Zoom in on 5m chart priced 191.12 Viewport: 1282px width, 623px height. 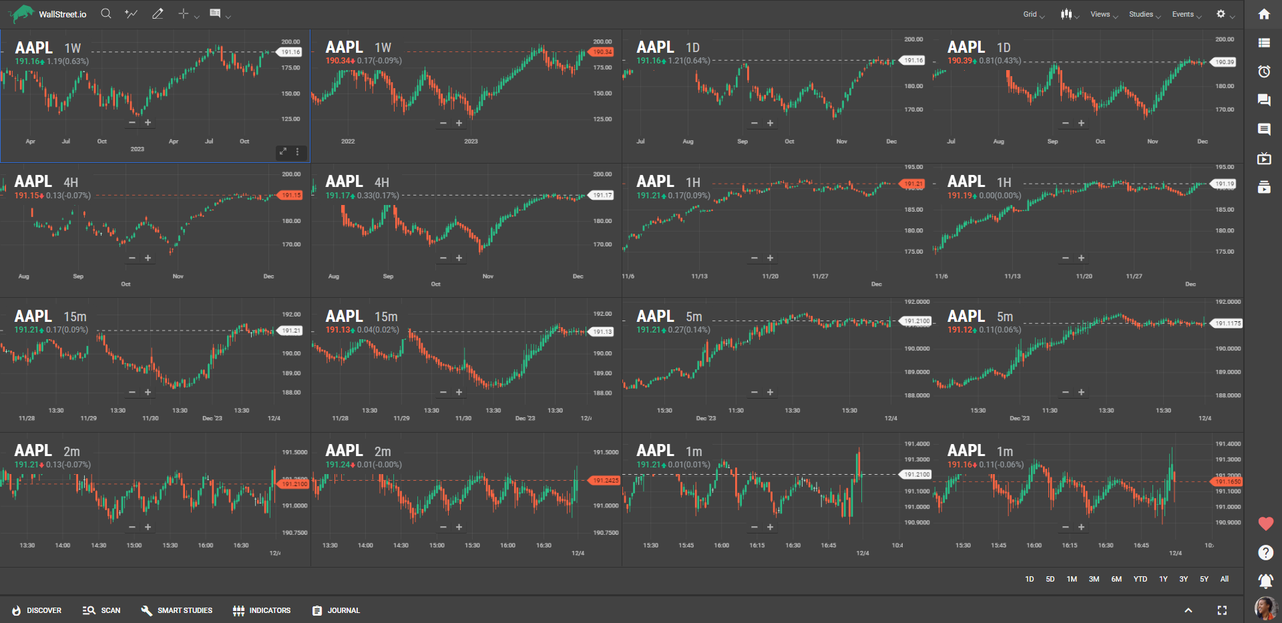pyautogui.click(x=1081, y=392)
